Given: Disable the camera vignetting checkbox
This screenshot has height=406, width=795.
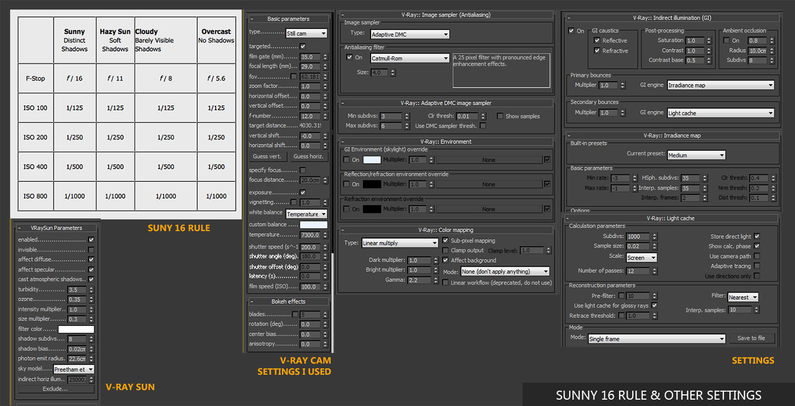Looking at the screenshot, I should tap(295, 202).
